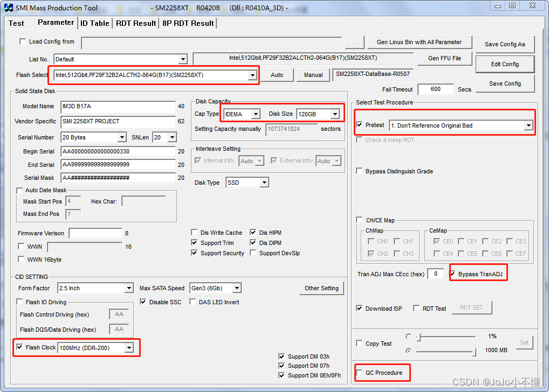The height and width of the screenshot is (392, 549).
Task: Toggle the Flash Clock checkbox
Action: coord(19,347)
